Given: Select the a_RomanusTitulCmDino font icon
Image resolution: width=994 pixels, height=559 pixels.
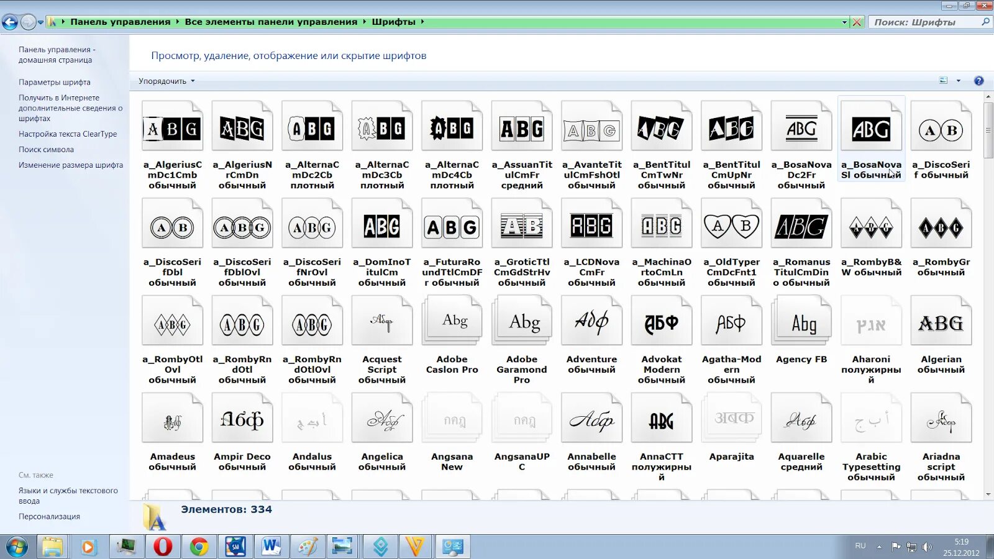Looking at the screenshot, I should point(801,224).
